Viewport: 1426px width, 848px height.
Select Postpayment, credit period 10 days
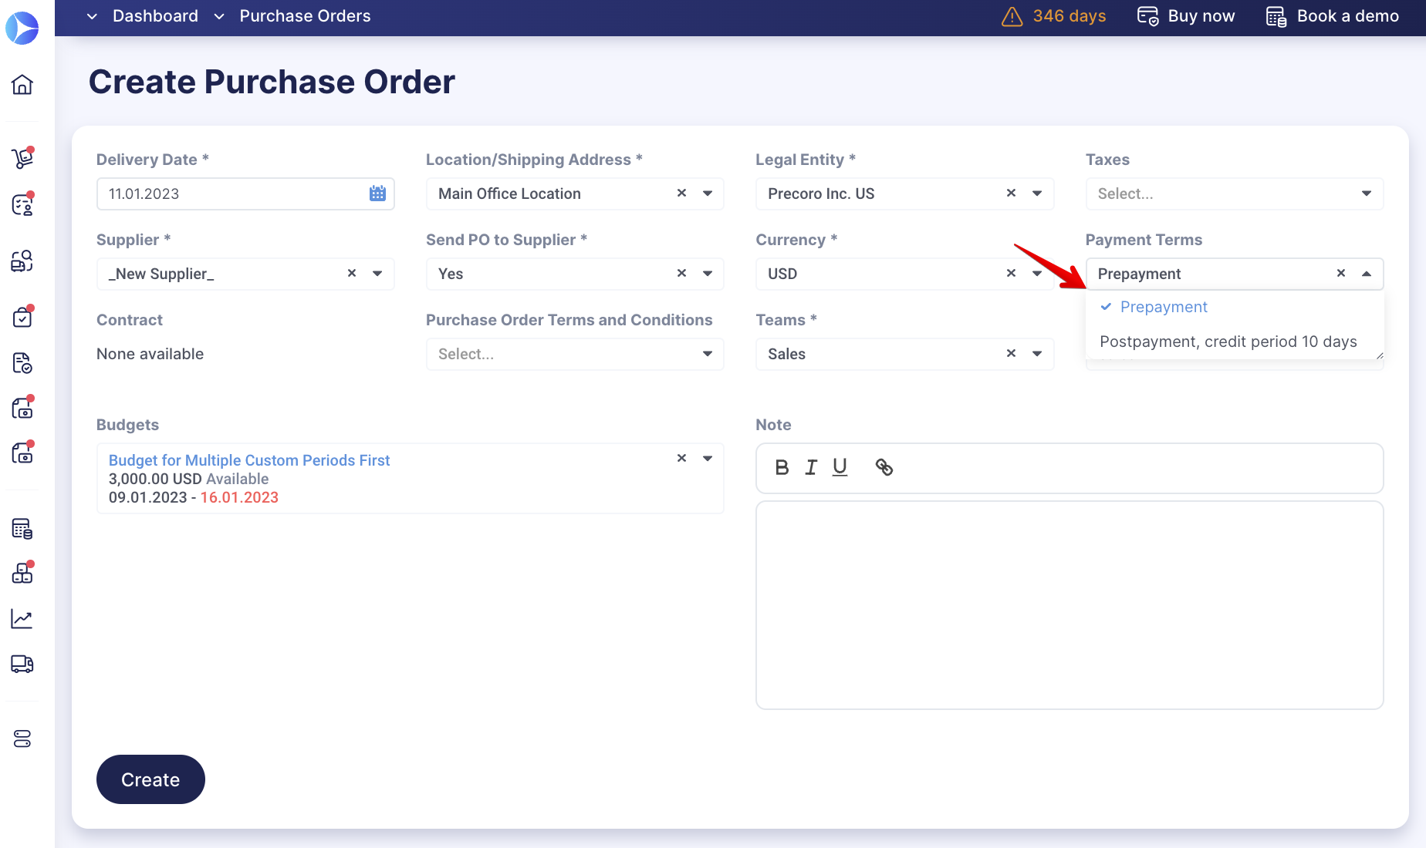coord(1235,342)
